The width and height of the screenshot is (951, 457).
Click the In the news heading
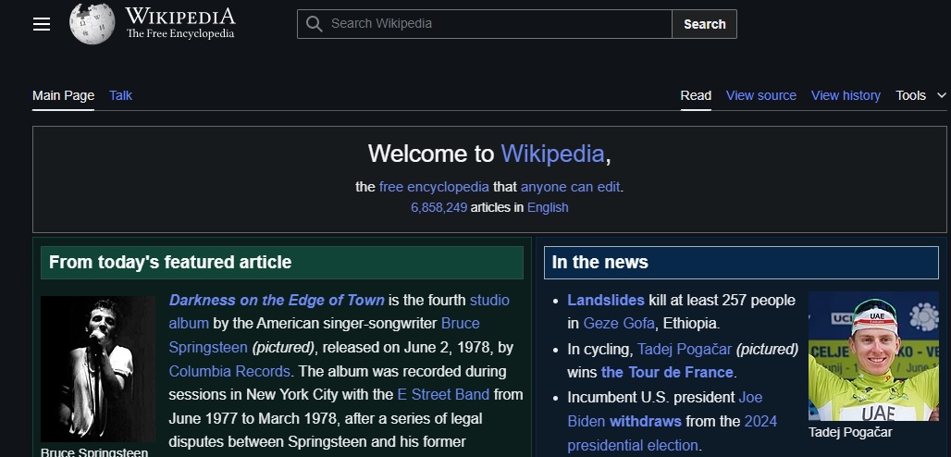[x=599, y=262]
